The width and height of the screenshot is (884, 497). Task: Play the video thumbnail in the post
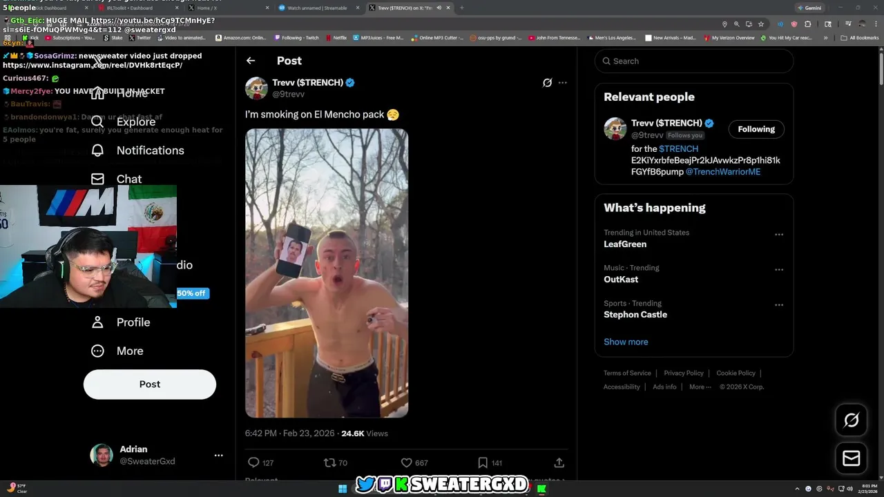[x=327, y=273]
